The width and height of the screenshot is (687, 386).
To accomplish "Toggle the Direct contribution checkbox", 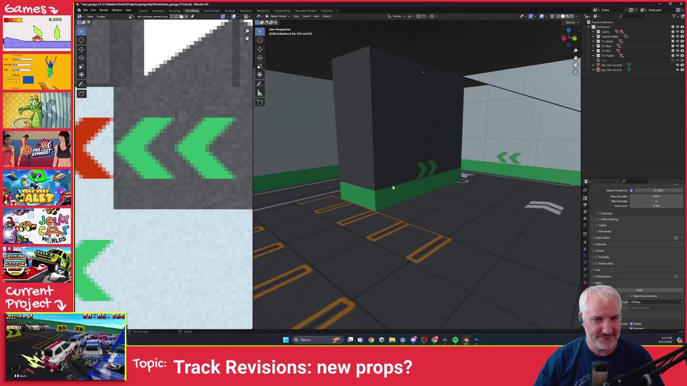I will pos(632,324).
